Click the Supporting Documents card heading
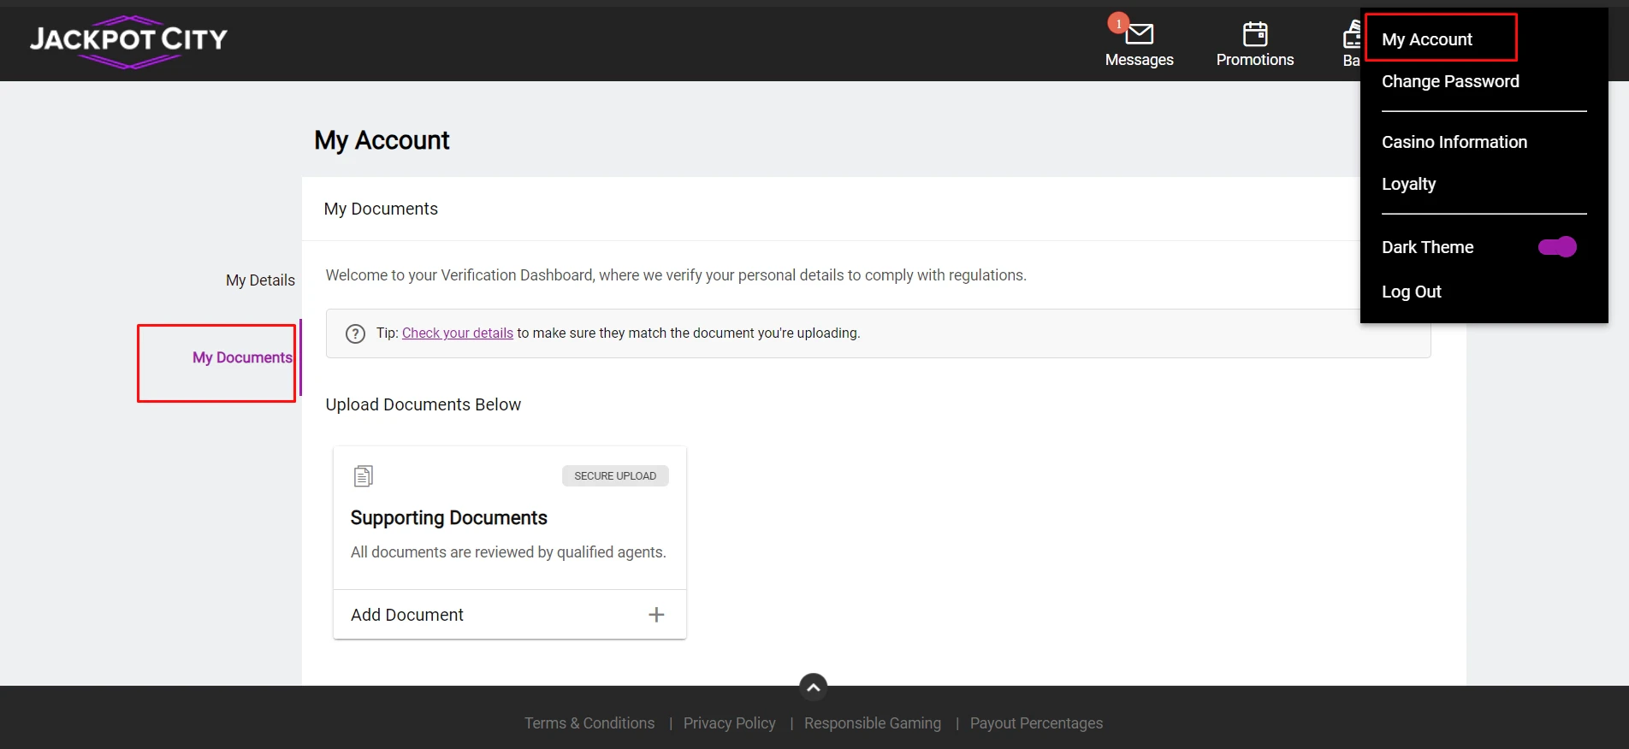The width and height of the screenshot is (1629, 749). (448, 518)
